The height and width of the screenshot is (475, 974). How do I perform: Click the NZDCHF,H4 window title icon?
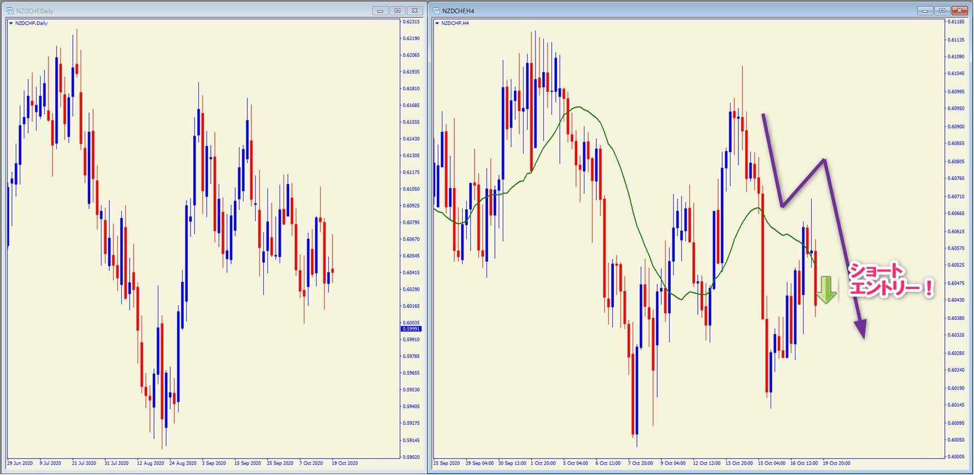pyautogui.click(x=437, y=11)
